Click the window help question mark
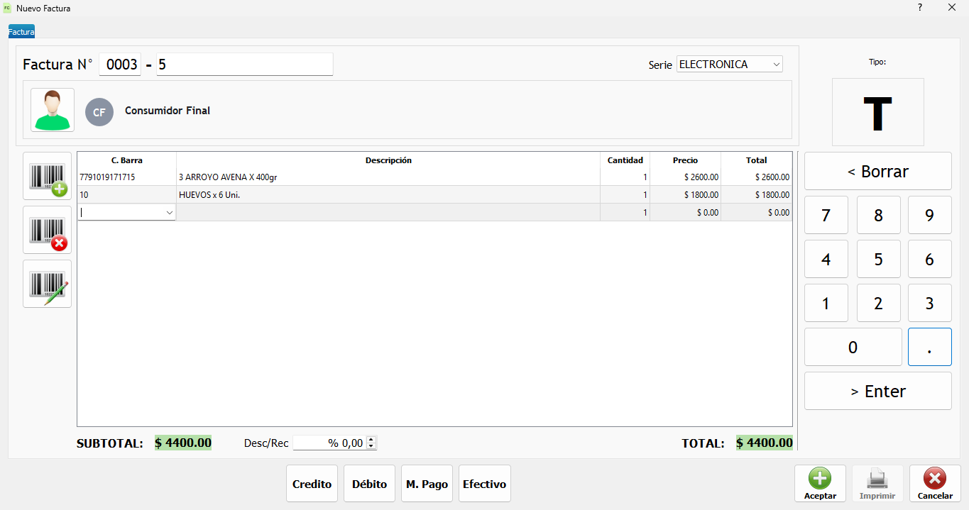 [920, 8]
